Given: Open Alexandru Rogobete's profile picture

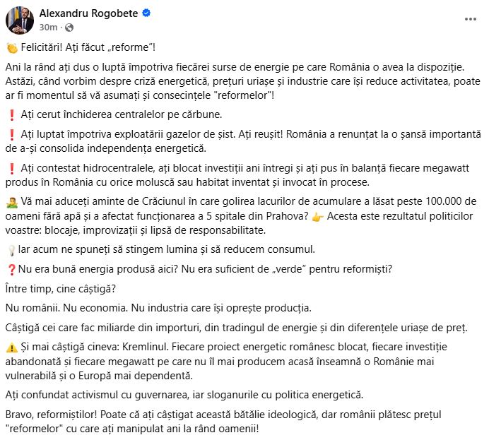Looking at the screenshot, I should point(19,20).
